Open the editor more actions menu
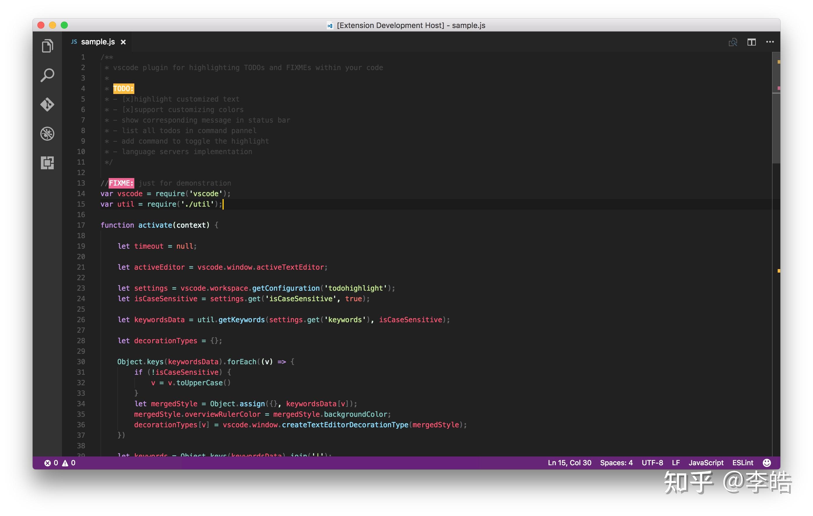The image size is (813, 516). coord(769,42)
